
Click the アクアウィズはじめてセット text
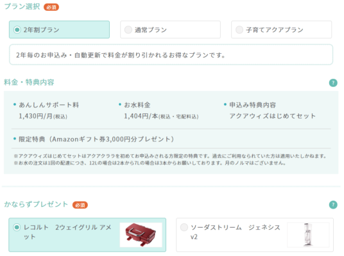point(273,116)
